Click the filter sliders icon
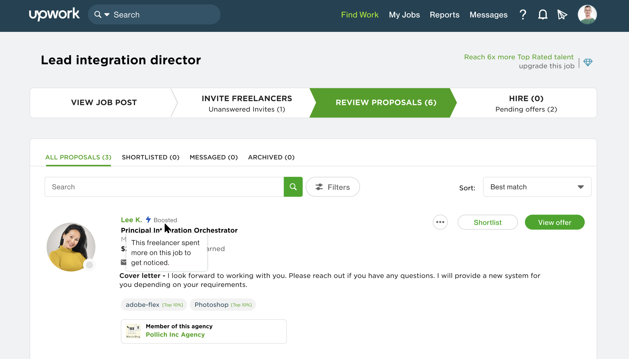Viewport: 629px width, 359px height. coord(319,187)
